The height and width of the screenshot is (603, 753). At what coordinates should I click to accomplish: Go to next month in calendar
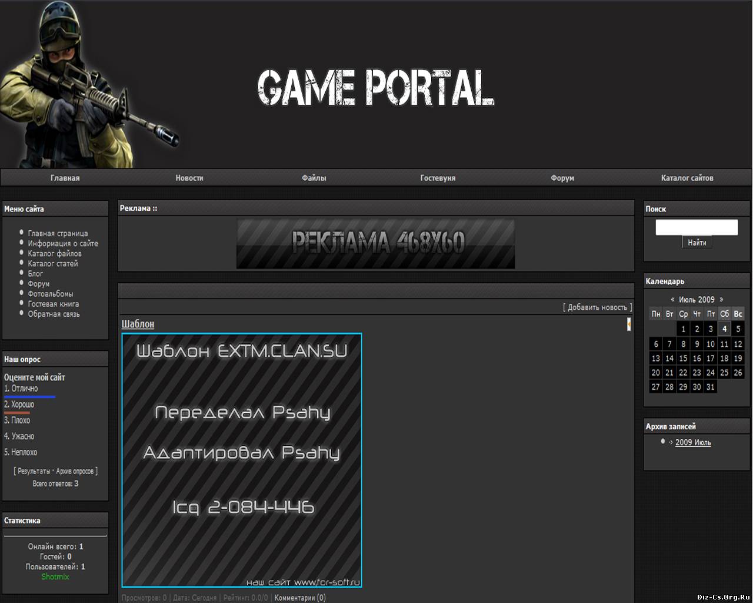click(x=721, y=299)
